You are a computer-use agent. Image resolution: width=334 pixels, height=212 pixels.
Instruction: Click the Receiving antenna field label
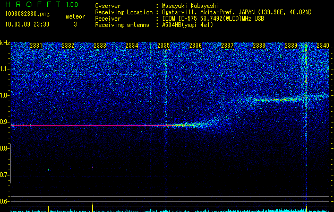coord(122,25)
